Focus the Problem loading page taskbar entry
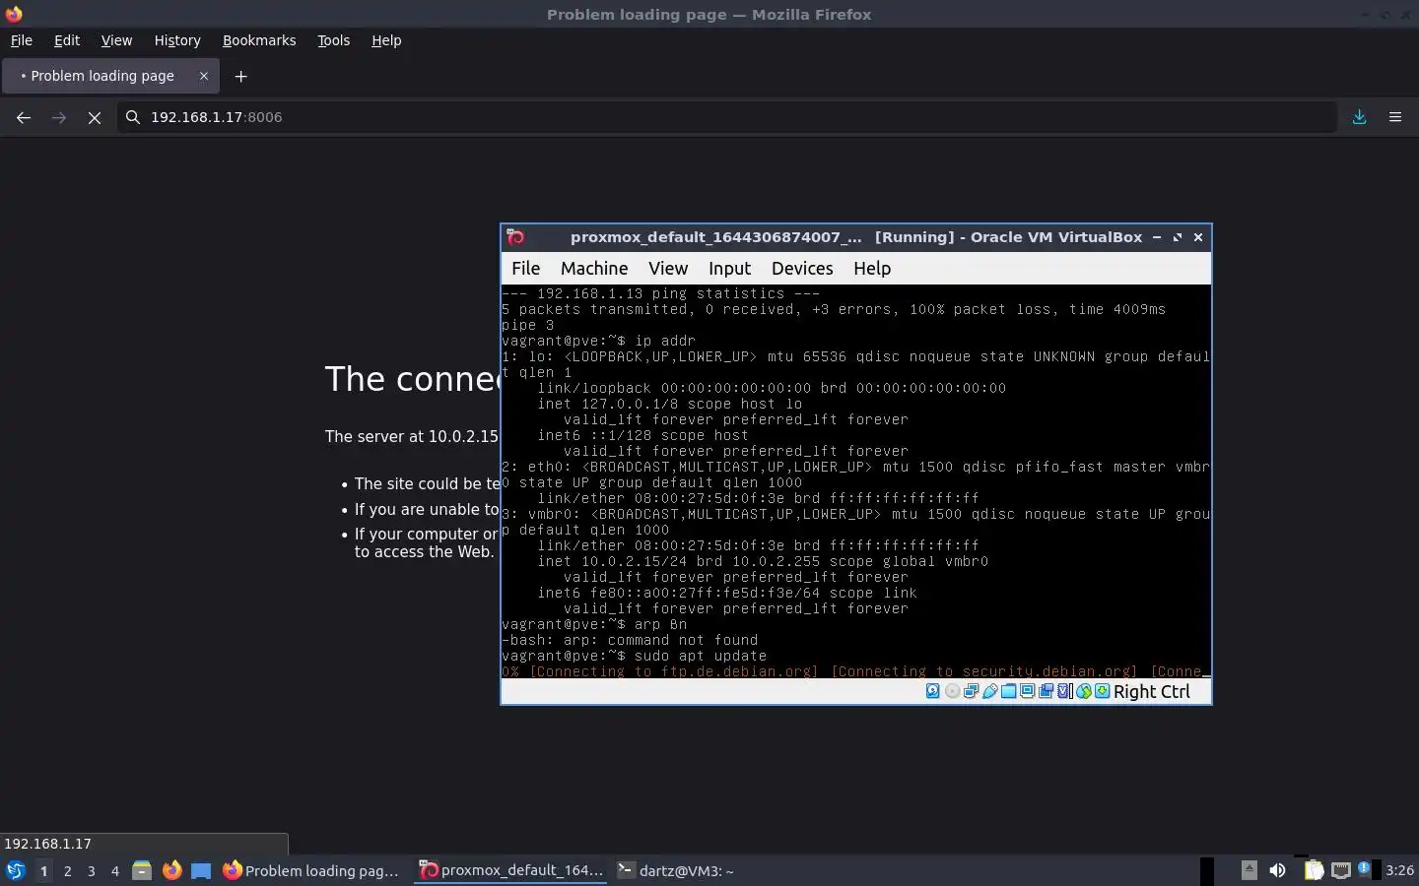 coord(313,870)
